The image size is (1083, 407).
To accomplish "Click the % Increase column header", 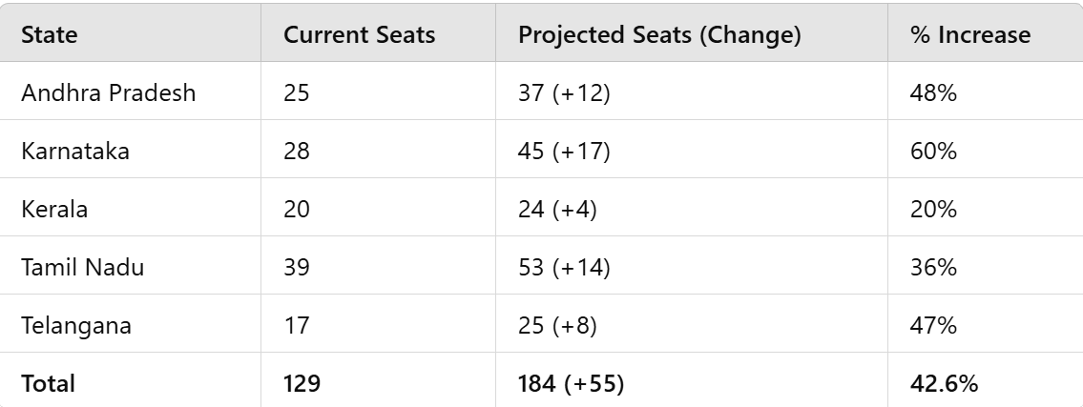I will (971, 35).
